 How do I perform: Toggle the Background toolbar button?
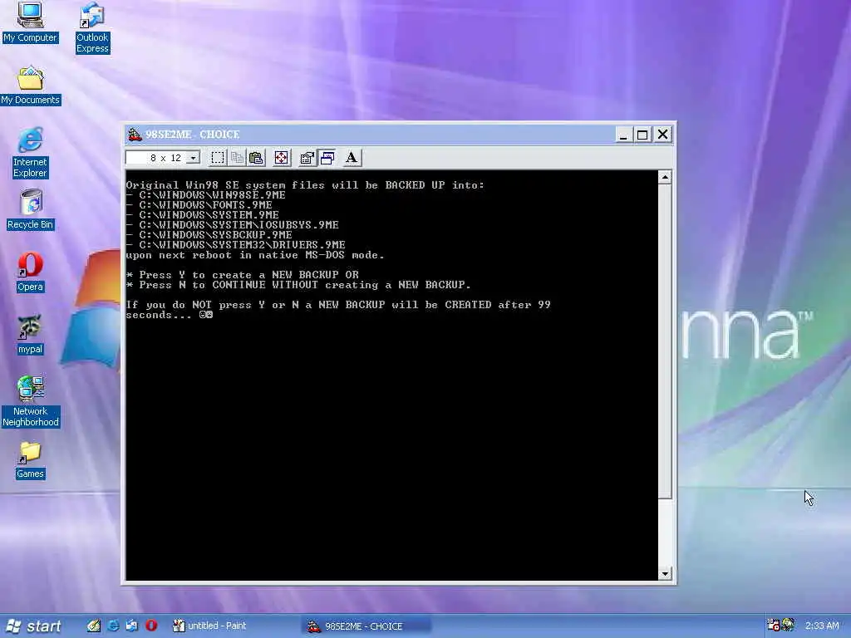pyautogui.click(x=327, y=158)
